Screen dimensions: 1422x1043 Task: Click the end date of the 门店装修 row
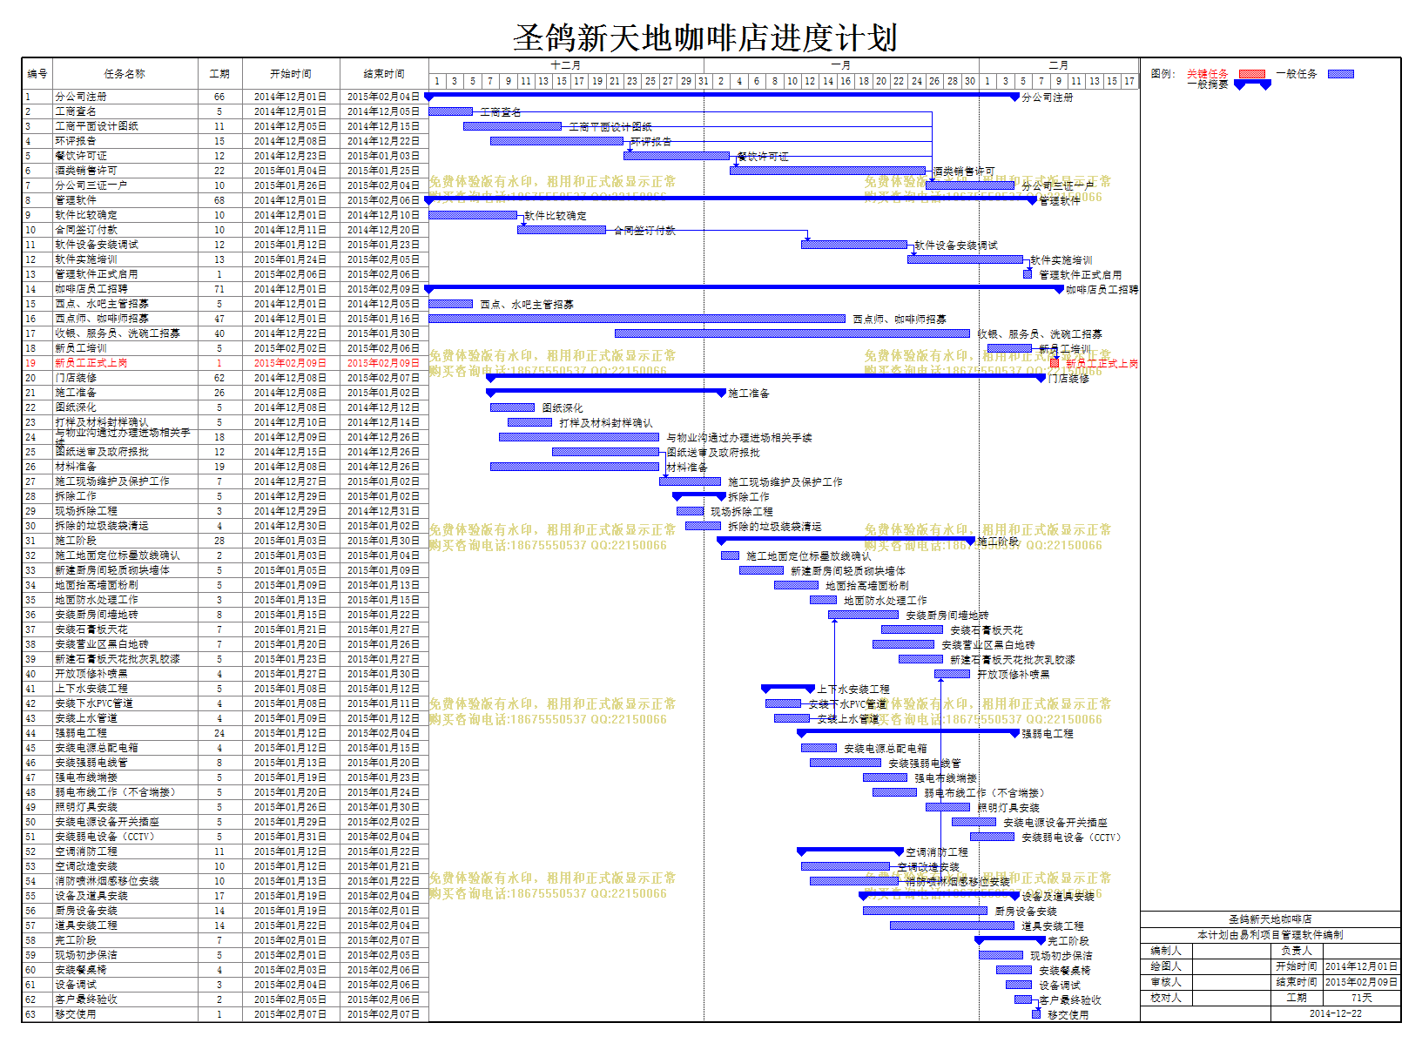pyautogui.click(x=383, y=378)
